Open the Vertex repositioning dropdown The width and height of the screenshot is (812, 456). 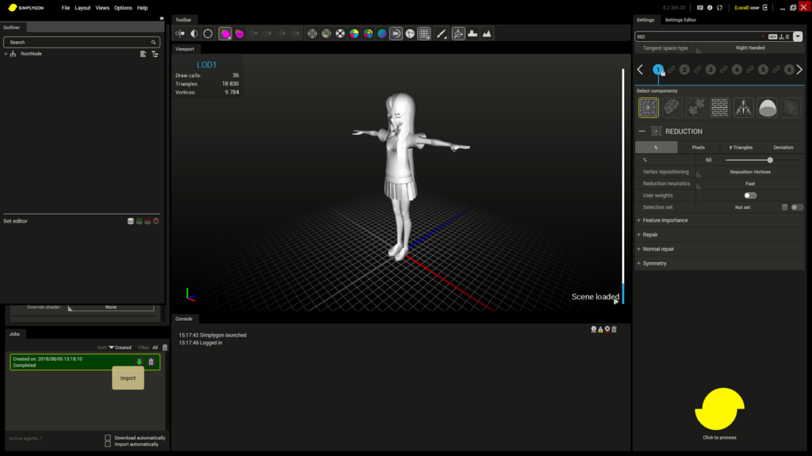750,172
